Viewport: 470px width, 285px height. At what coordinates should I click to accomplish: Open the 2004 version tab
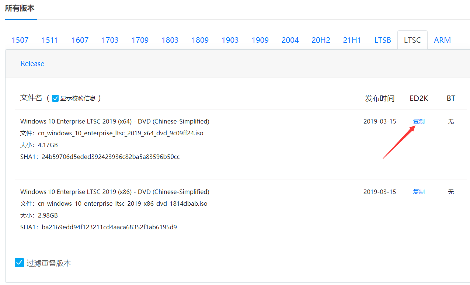[290, 40]
